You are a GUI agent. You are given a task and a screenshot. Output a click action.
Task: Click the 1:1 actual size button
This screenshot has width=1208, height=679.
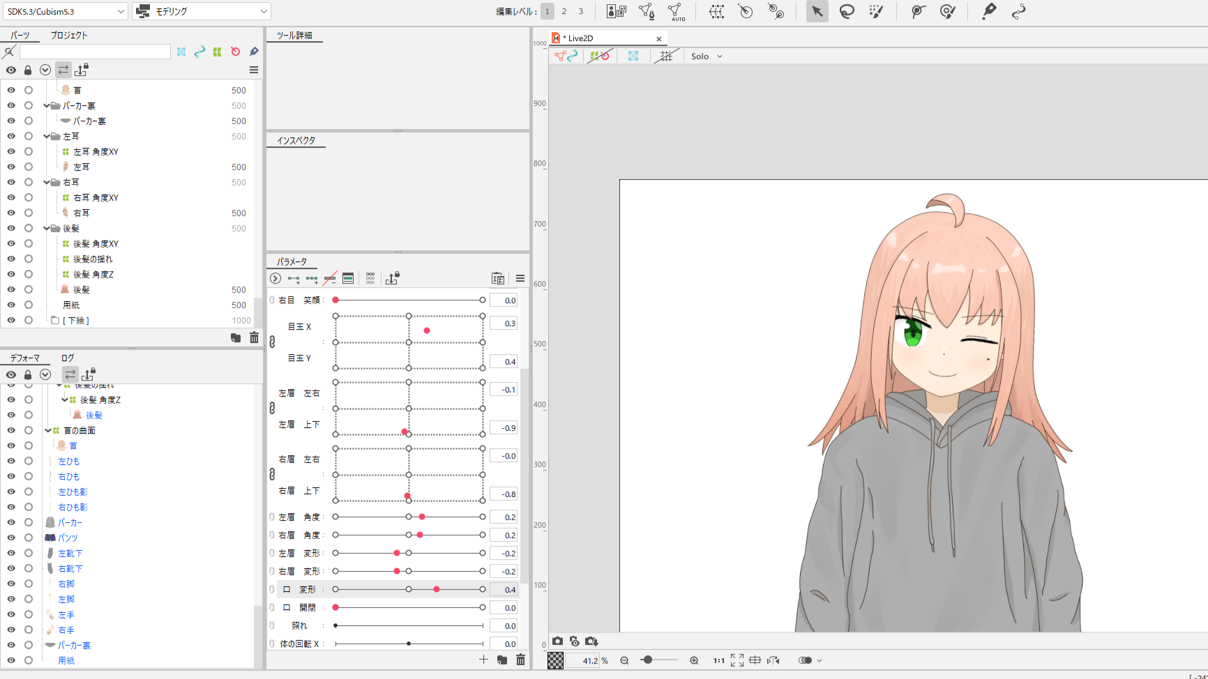pos(718,660)
